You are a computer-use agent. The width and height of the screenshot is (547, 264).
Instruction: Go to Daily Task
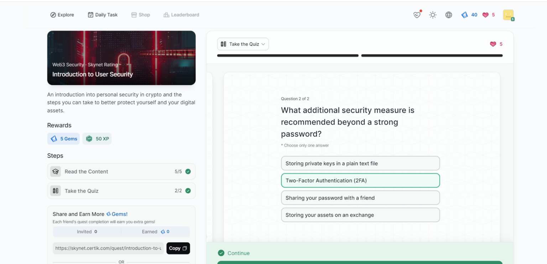pyautogui.click(x=103, y=15)
